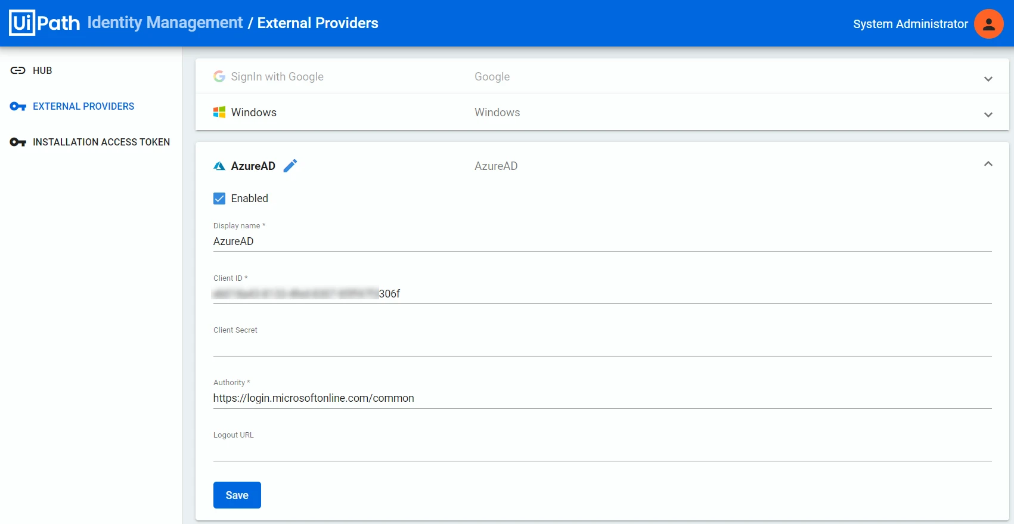Image resolution: width=1014 pixels, height=524 pixels.
Task: Click the External Providers breadcrumb text
Action: pos(318,23)
